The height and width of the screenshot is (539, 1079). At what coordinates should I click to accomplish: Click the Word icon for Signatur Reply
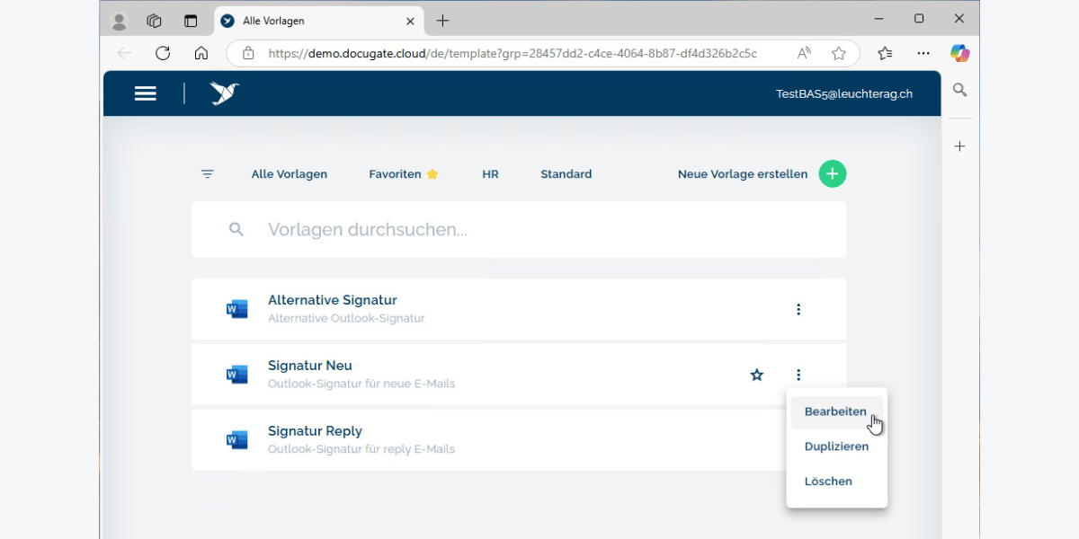coord(236,440)
